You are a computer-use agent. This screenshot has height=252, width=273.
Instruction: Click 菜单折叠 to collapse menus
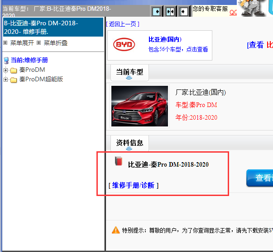[56, 43]
